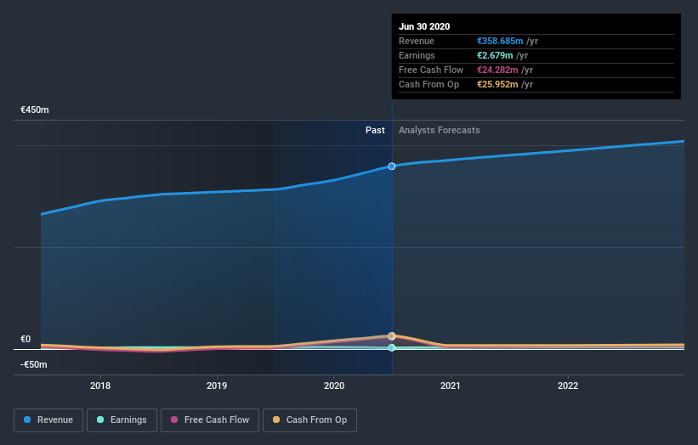Click the €24.282m free cash flow value
698x445 pixels.
[x=497, y=70]
